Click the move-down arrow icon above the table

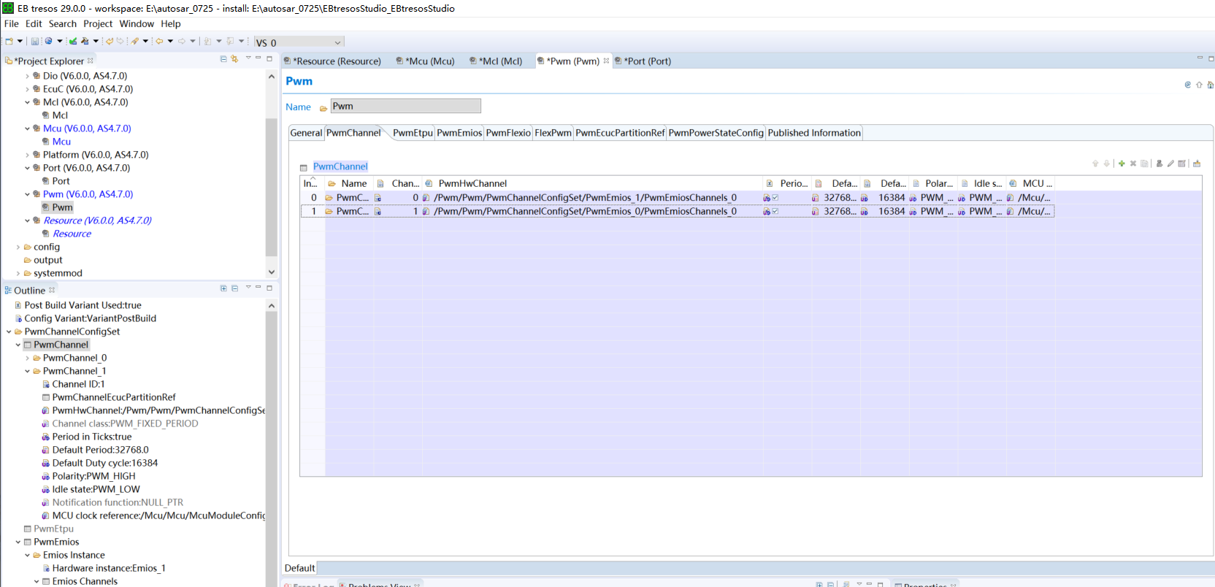coord(1107,164)
